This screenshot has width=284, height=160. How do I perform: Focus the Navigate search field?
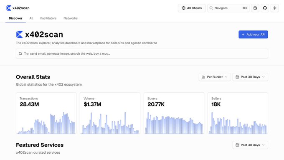228,8
